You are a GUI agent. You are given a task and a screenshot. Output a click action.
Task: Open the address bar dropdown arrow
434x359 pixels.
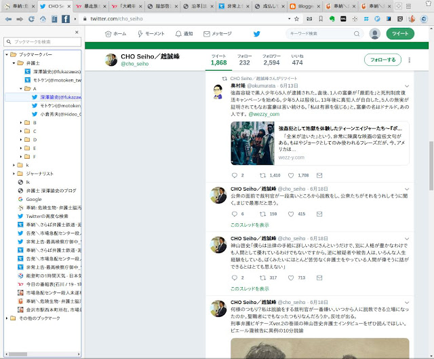pyautogui.click(x=290, y=19)
